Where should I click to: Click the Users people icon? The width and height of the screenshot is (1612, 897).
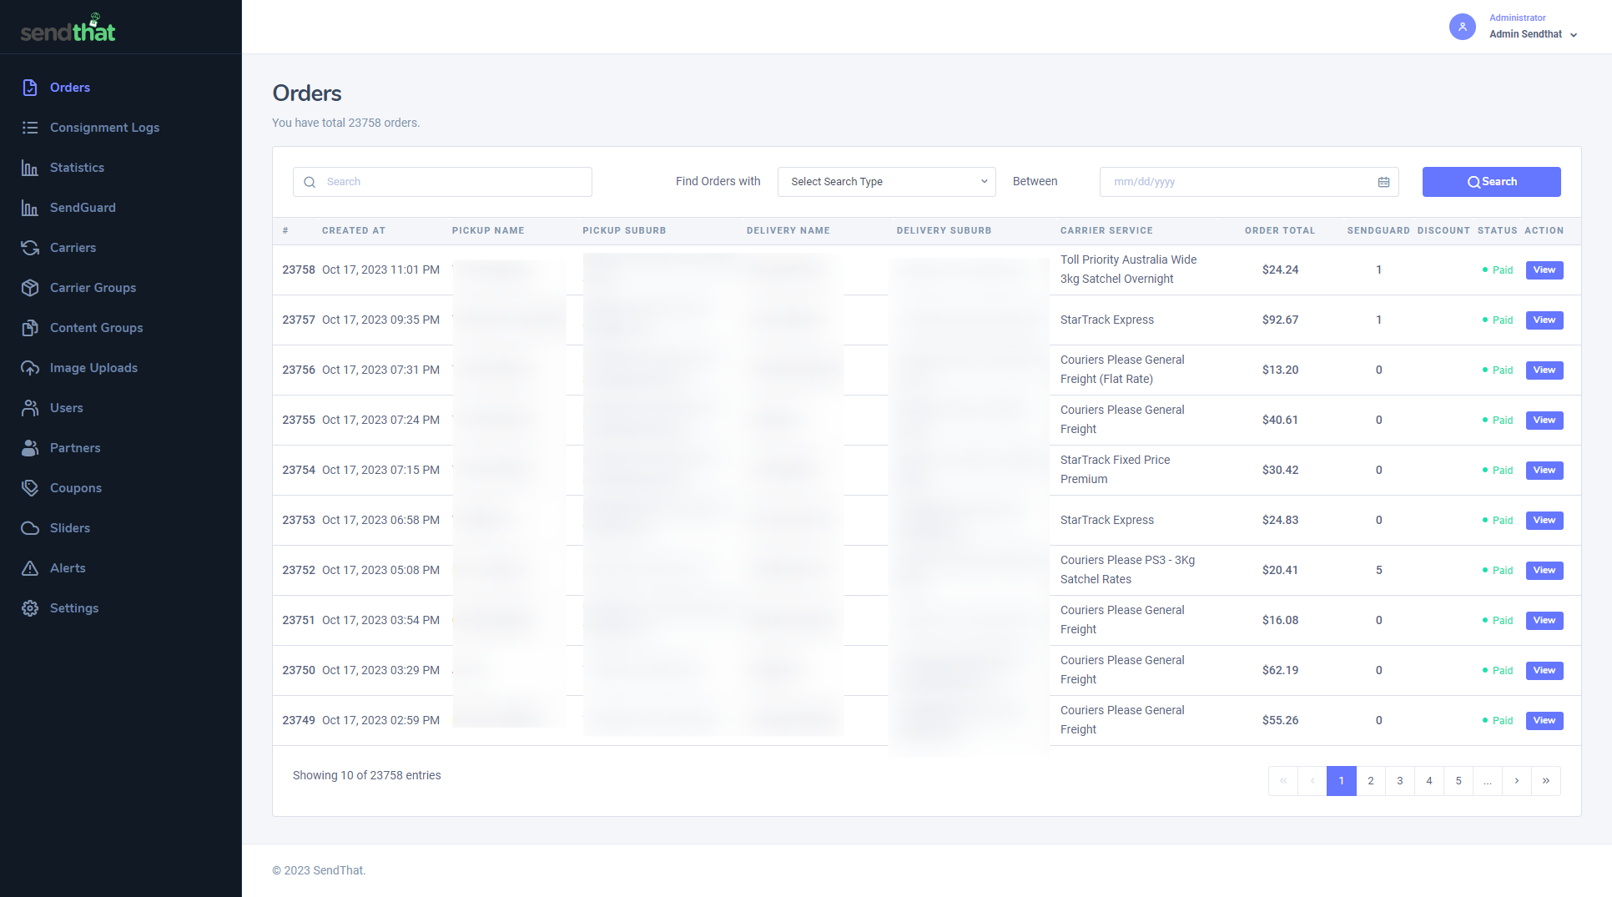coord(30,408)
